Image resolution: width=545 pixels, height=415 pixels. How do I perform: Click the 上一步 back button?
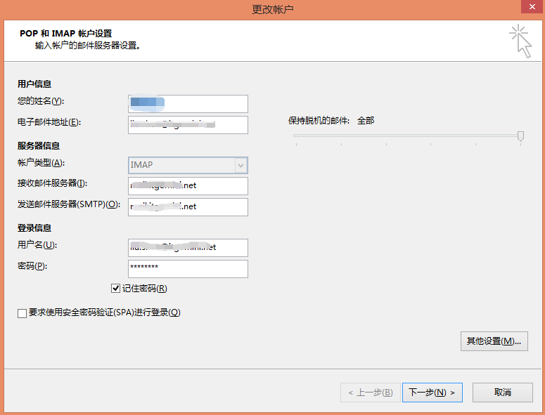pos(370,393)
